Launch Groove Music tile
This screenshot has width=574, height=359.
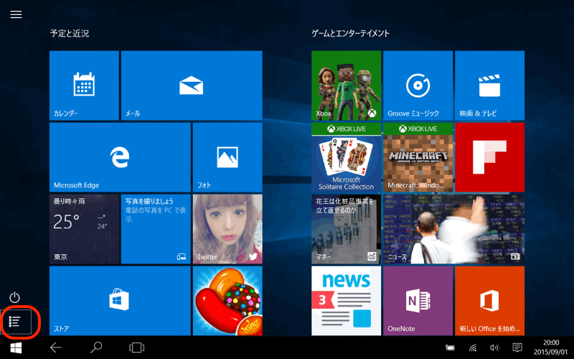click(x=418, y=85)
